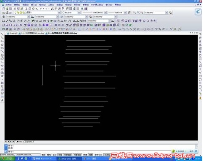The width and height of the screenshot is (203, 161).
Task: Open the 文件 (File) menu
Action: pyautogui.click(x=8, y=5)
